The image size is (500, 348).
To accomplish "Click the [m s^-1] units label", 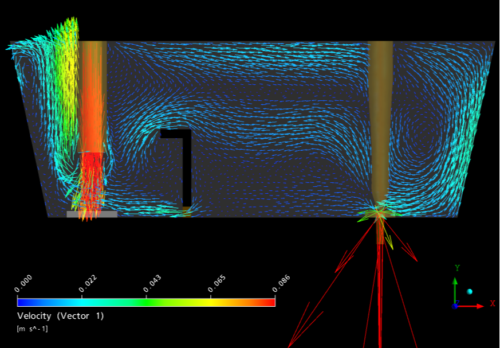I will [x=33, y=329].
